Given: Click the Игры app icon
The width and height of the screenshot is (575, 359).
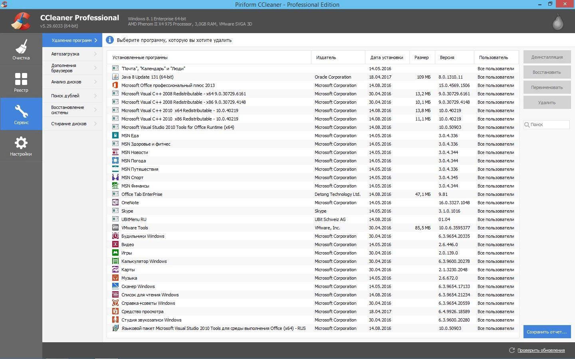Looking at the screenshot, I should point(115,253).
